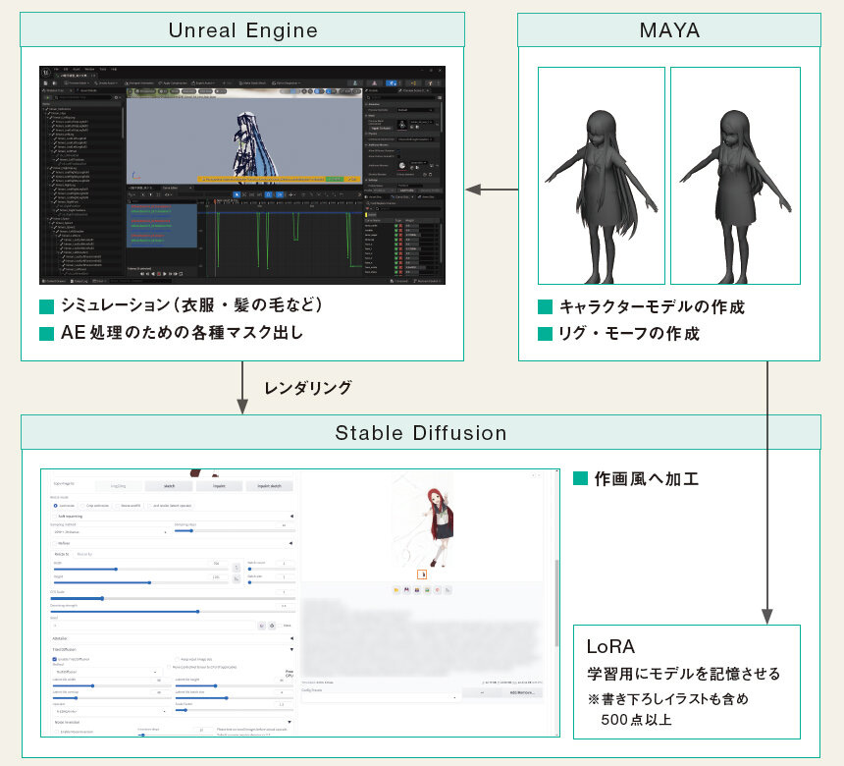Click the inpaint copy-to button
Image resolution: width=844 pixels, height=766 pixels.
pos(219,486)
